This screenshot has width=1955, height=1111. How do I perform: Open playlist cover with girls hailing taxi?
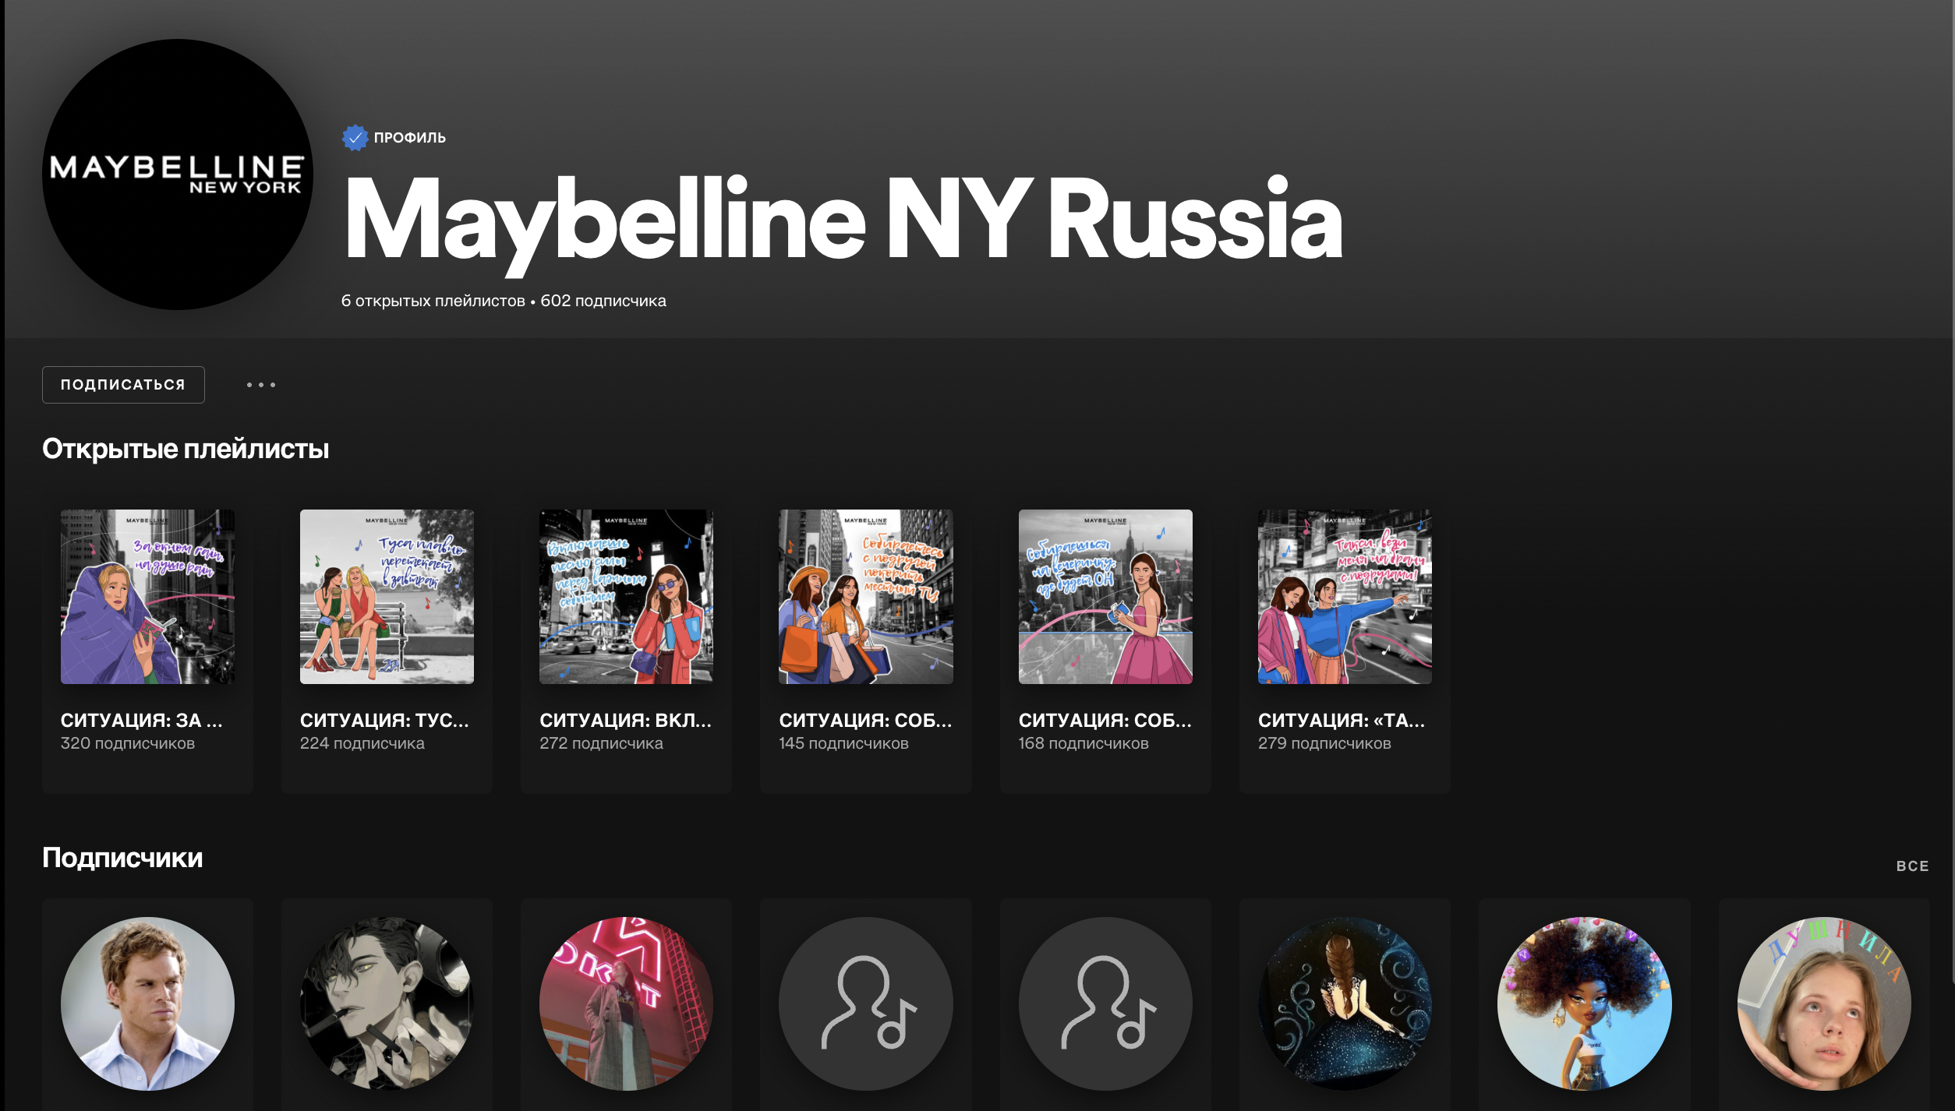click(1345, 597)
